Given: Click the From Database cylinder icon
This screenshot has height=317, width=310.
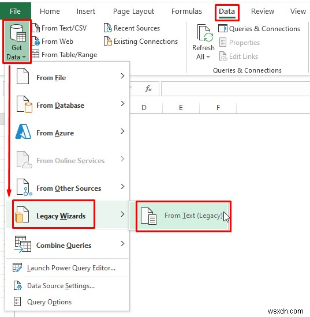Looking at the screenshot, I should click(24, 104).
